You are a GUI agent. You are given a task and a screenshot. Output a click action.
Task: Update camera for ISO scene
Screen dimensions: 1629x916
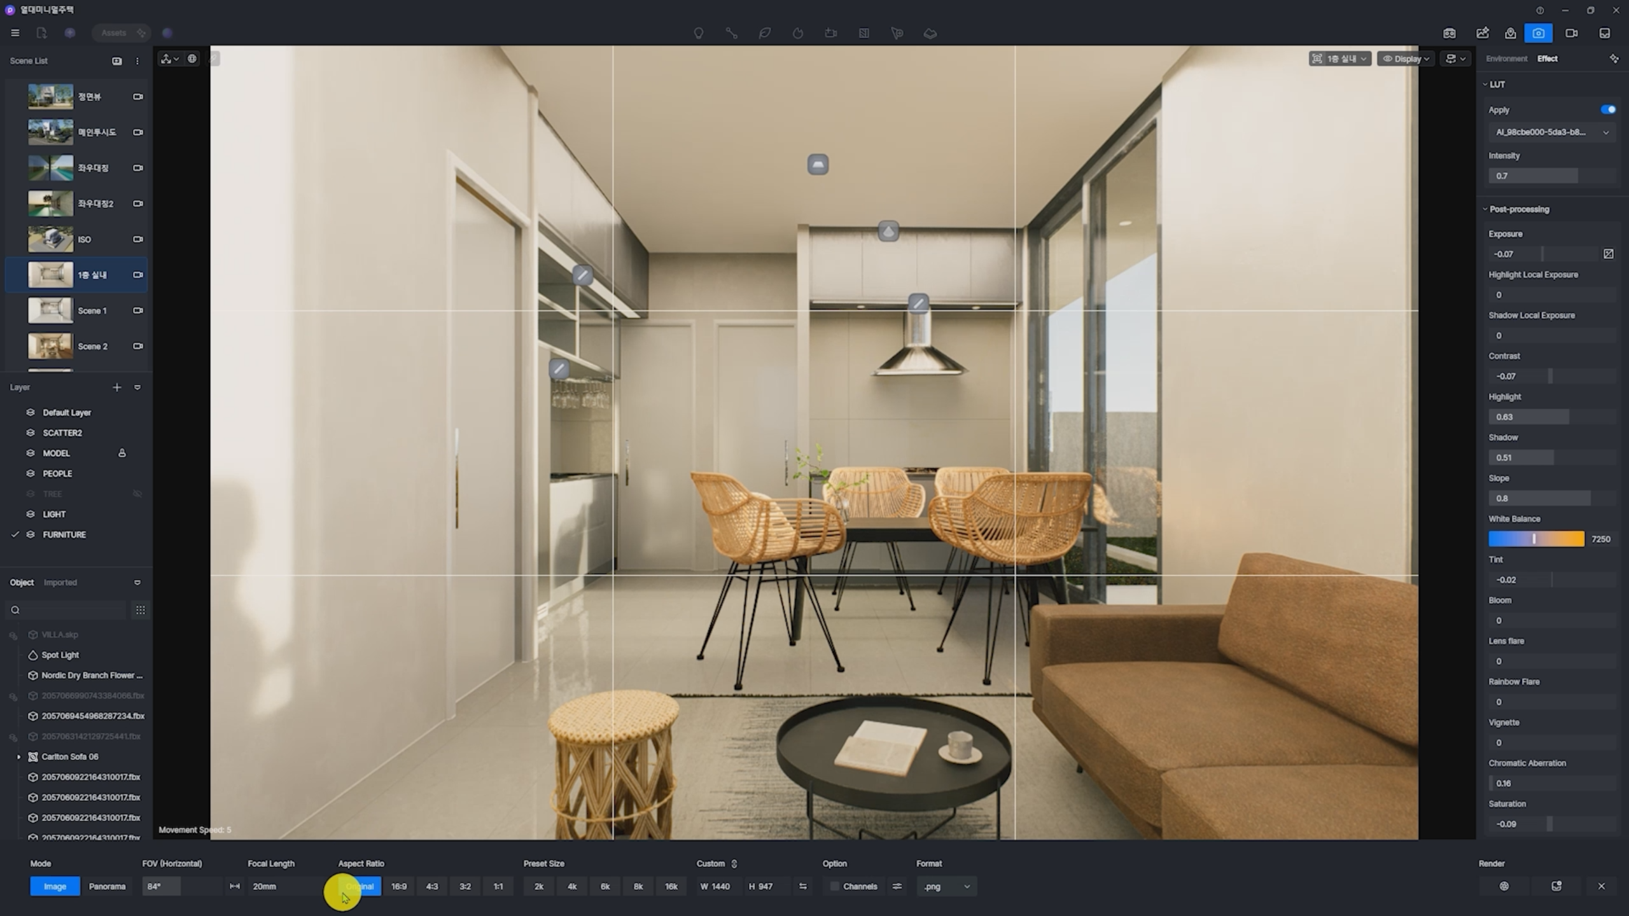tap(137, 239)
